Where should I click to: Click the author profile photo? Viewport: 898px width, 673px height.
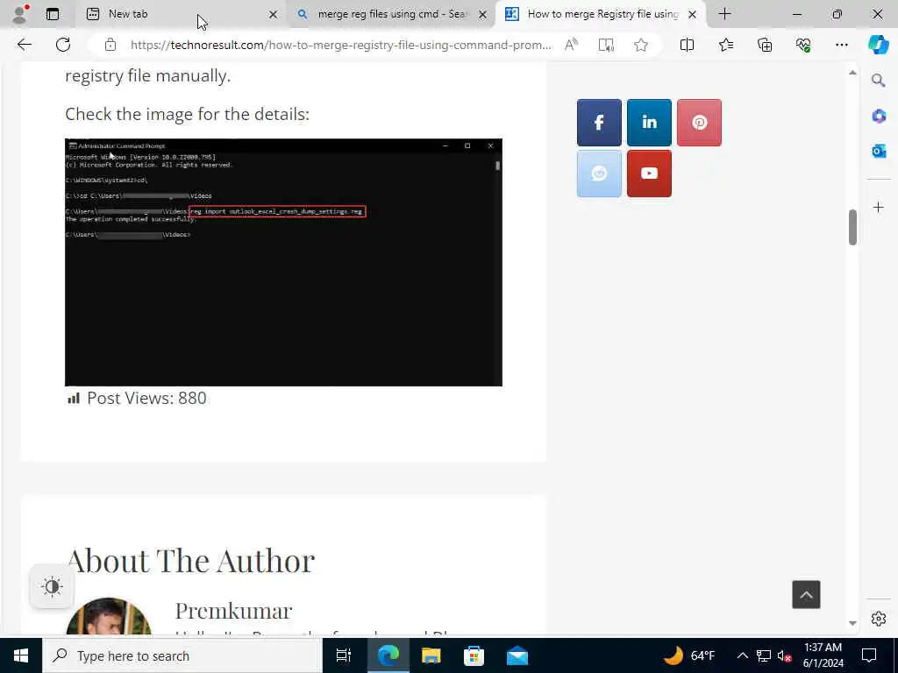tap(109, 617)
